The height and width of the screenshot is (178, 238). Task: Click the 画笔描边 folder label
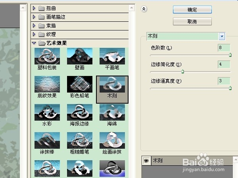56,17
